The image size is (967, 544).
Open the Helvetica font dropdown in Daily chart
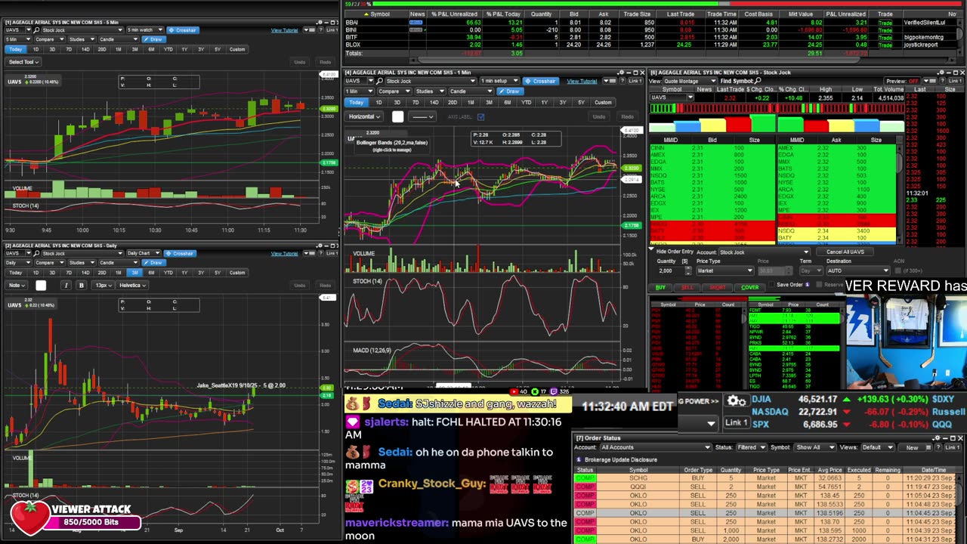click(133, 285)
